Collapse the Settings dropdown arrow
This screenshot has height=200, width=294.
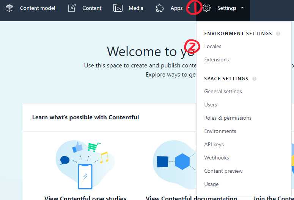[242, 8]
